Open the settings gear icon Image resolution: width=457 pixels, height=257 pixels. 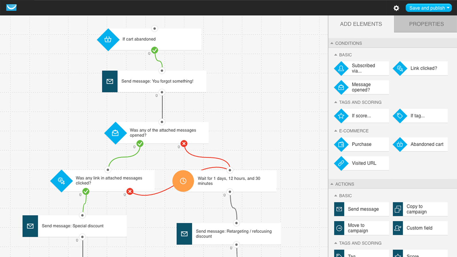396,8
